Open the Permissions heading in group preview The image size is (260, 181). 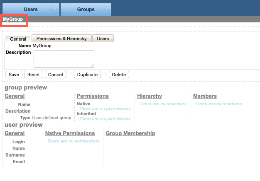(93, 96)
